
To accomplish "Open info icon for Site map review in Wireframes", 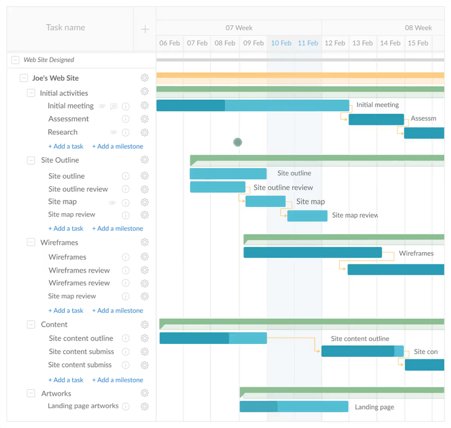I will click(126, 296).
